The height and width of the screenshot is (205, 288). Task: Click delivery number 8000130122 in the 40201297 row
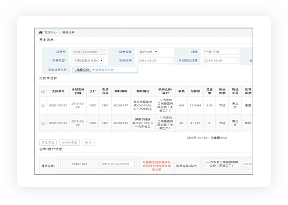(58, 105)
